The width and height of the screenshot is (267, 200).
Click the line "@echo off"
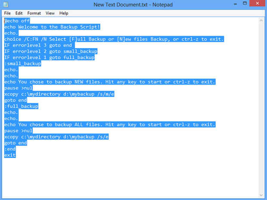click(x=17, y=21)
